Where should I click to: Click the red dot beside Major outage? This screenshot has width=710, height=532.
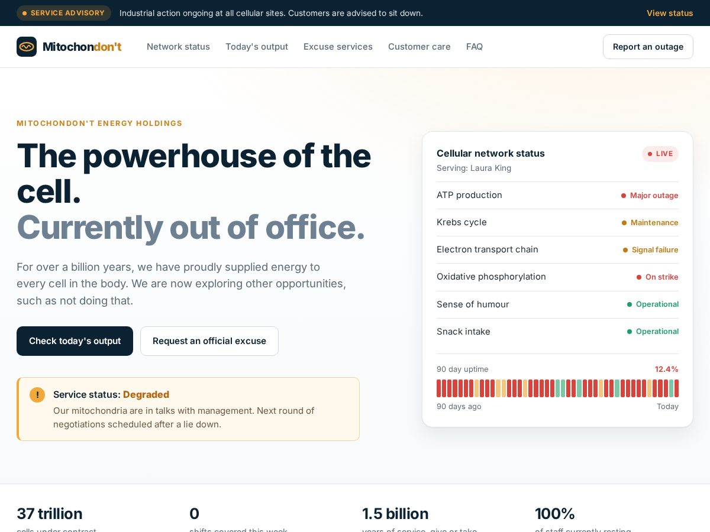pos(624,196)
